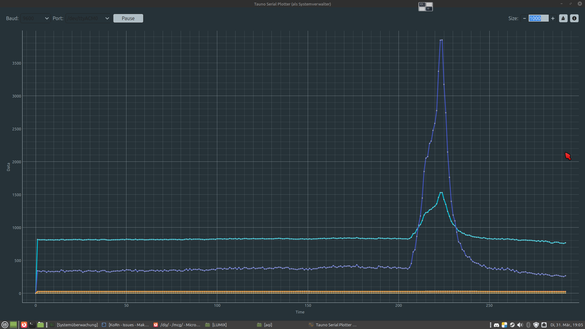Click the Discord tray icon
This screenshot has width=585, height=329.
496,325
